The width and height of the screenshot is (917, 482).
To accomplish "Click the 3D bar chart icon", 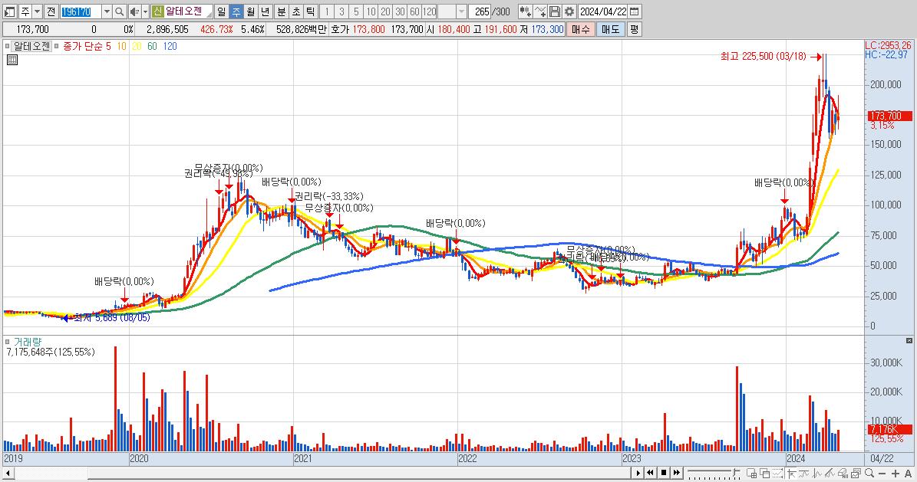I will [x=843, y=473].
